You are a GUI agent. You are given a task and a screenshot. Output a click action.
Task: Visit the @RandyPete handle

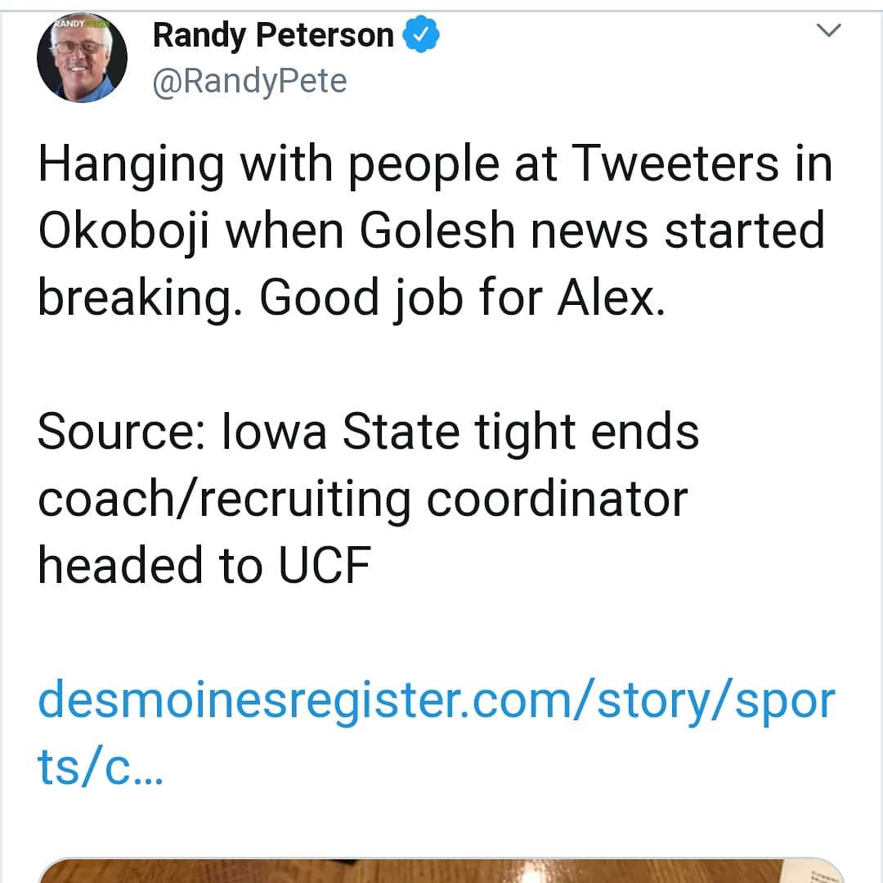click(249, 81)
